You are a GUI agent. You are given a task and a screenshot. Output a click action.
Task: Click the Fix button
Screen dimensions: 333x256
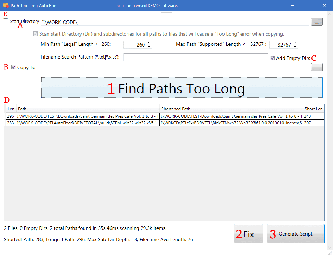click(248, 233)
